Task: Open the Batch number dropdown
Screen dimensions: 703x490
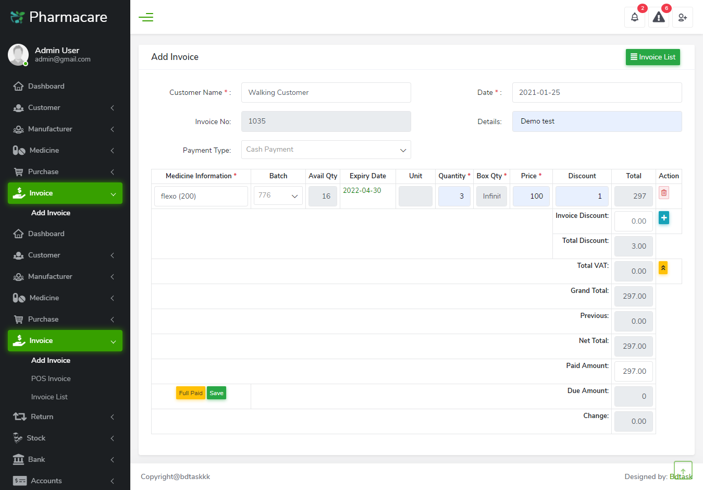Action: 278,195
